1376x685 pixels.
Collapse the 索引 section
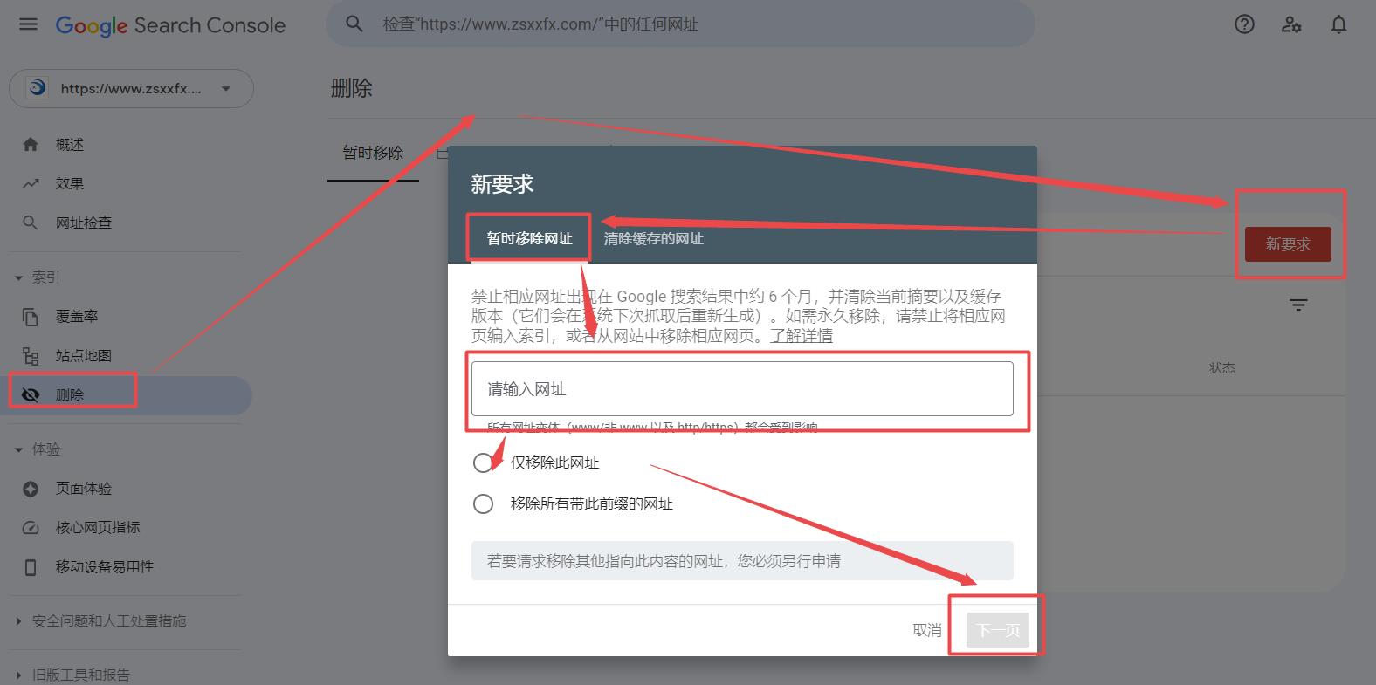coord(19,278)
